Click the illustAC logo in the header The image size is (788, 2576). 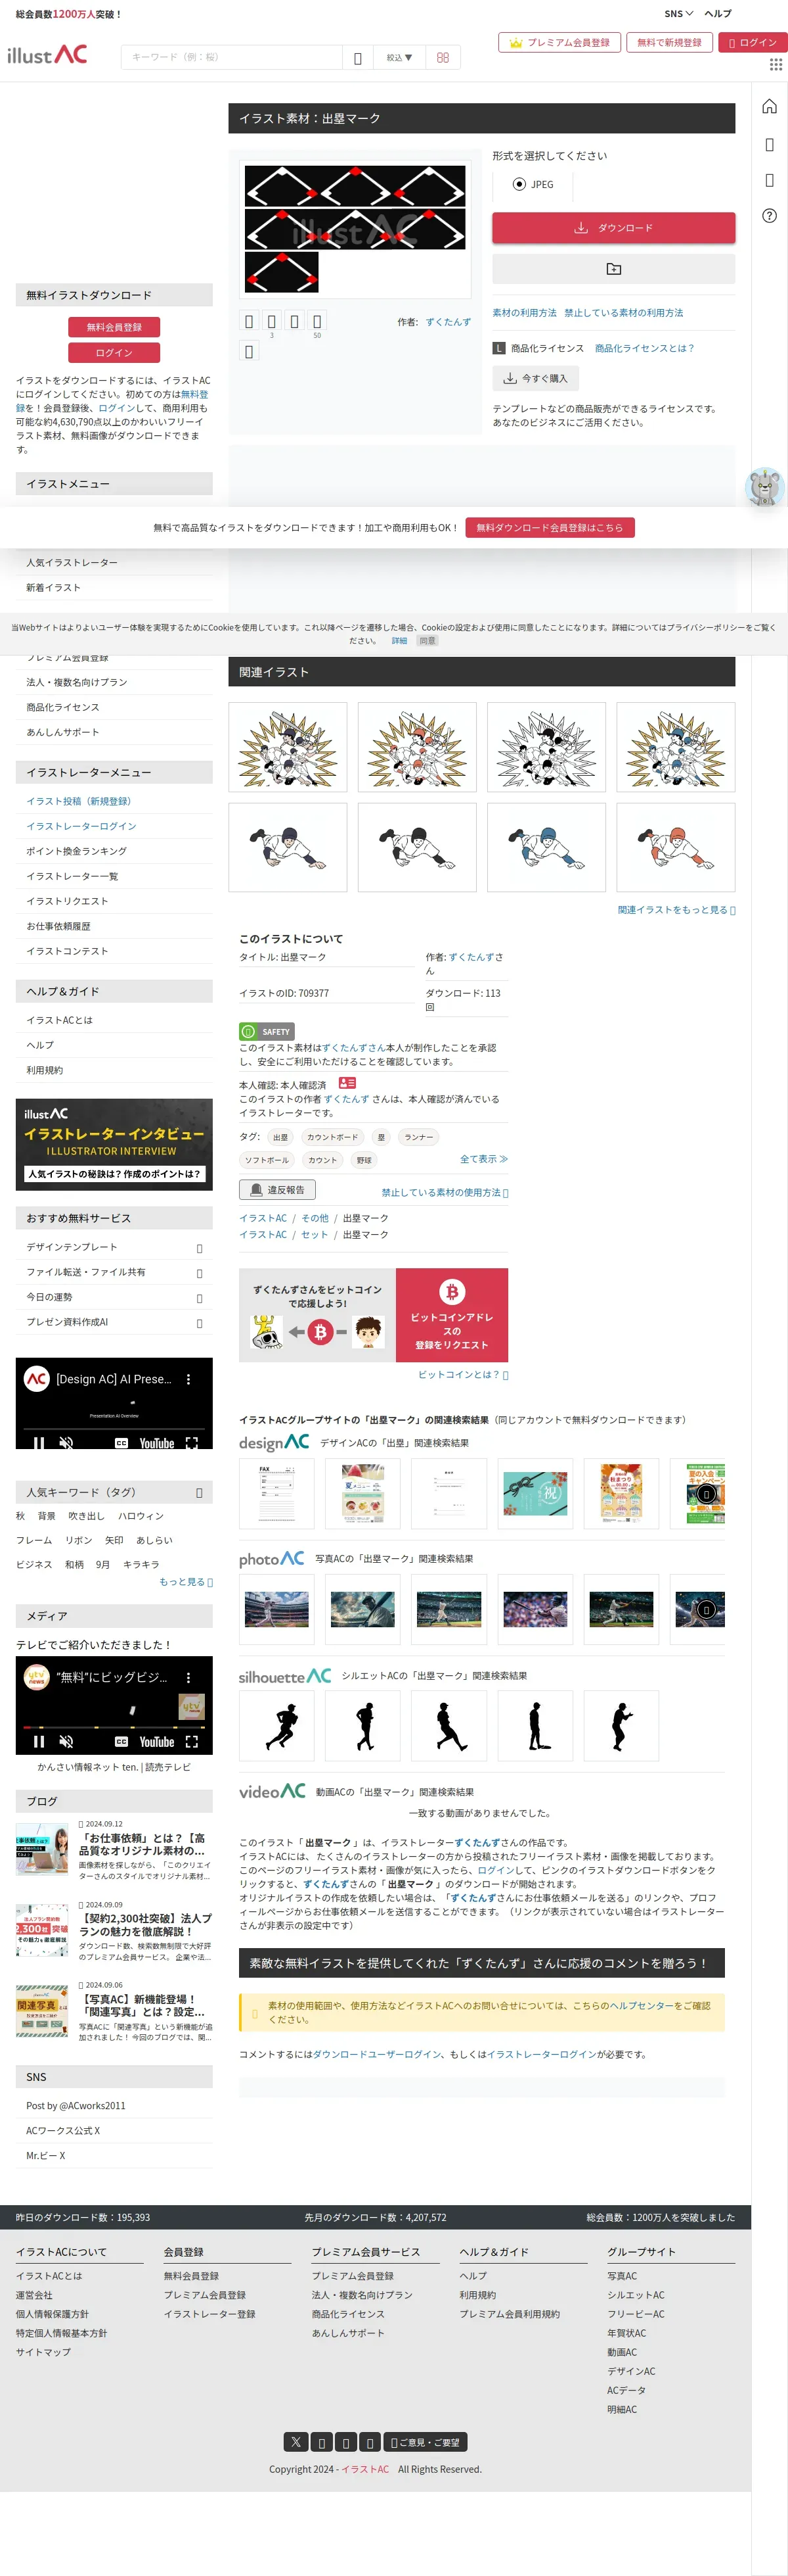(x=47, y=55)
